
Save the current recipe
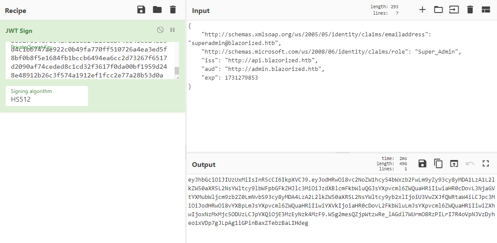pyautogui.click(x=141, y=10)
